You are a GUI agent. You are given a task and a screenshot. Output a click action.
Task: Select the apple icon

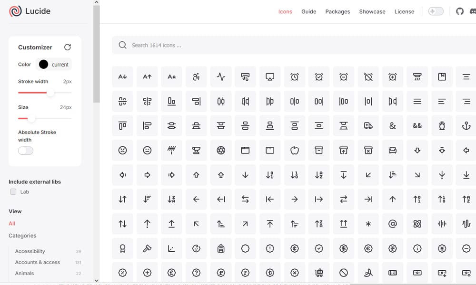tap(295, 150)
